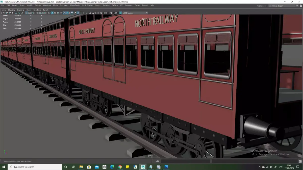Open Camera Attributes from panel toolbar

(10, 13)
